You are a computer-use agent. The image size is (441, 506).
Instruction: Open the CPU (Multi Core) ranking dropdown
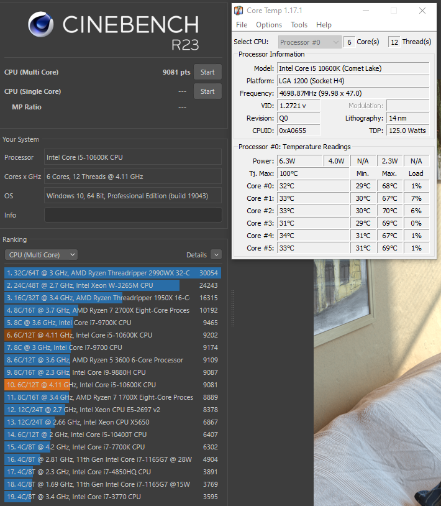click(41, 255)
